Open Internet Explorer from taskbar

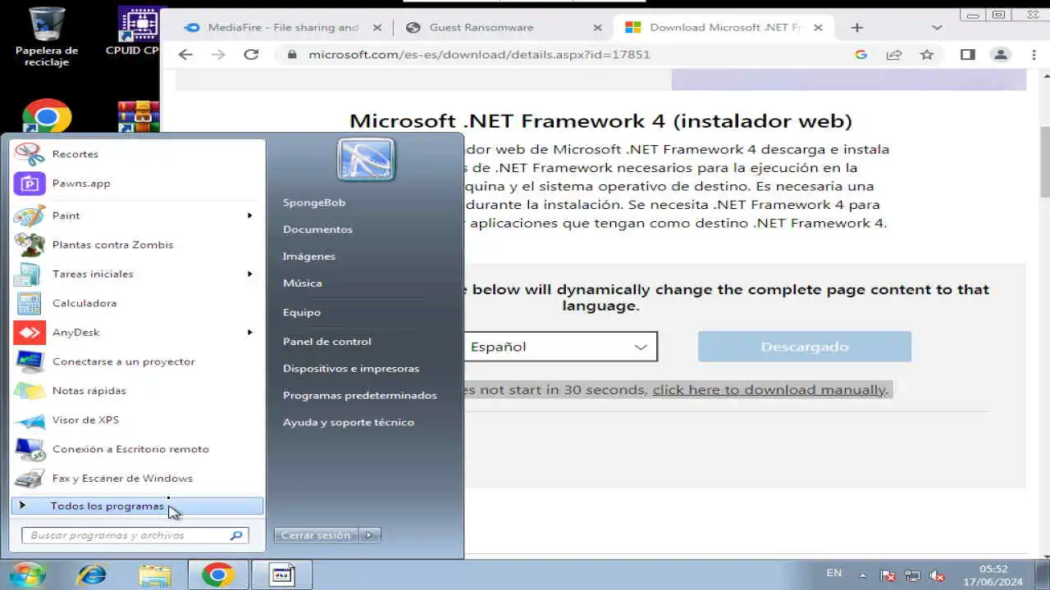click(x=91, y=575)
